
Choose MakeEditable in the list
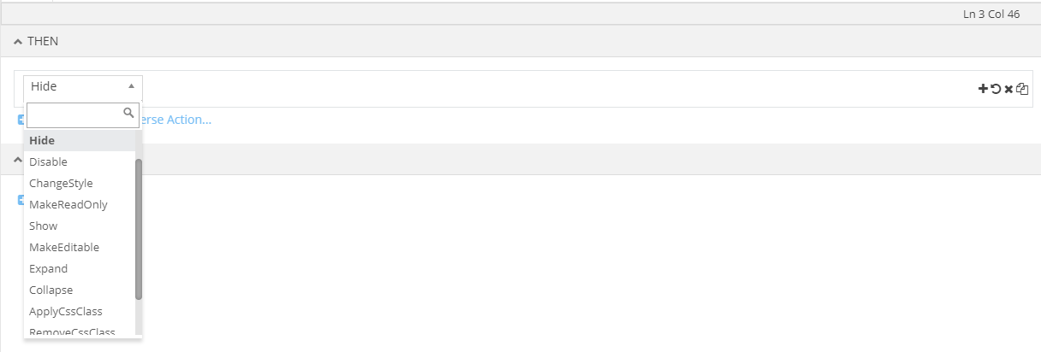(64, 247)
